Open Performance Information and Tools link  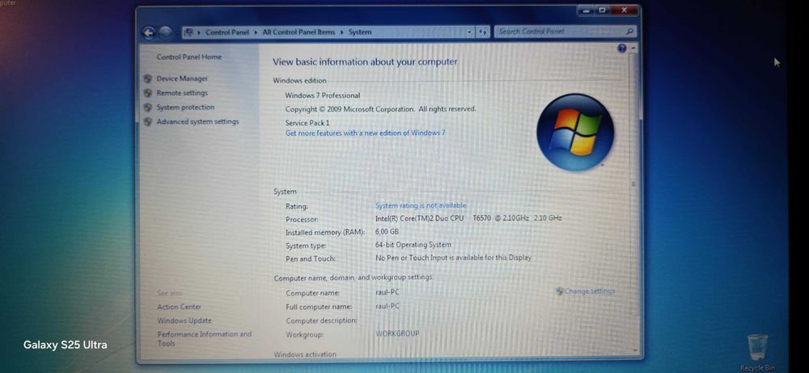[205, 339]
